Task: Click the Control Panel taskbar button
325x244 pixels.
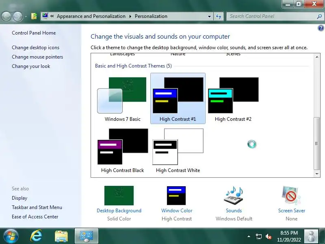Action: tap(87, 236)
